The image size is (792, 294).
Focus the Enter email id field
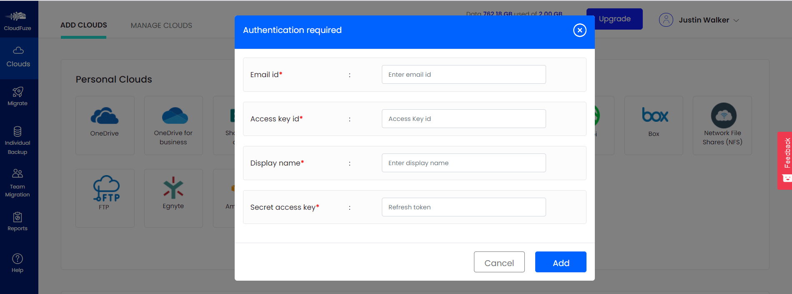pyautogui.click(x=464, y=74)
